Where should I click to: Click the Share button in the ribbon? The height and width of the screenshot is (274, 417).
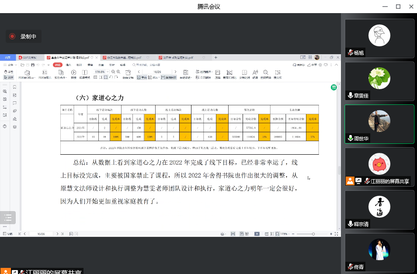click(x=312, y=65)
